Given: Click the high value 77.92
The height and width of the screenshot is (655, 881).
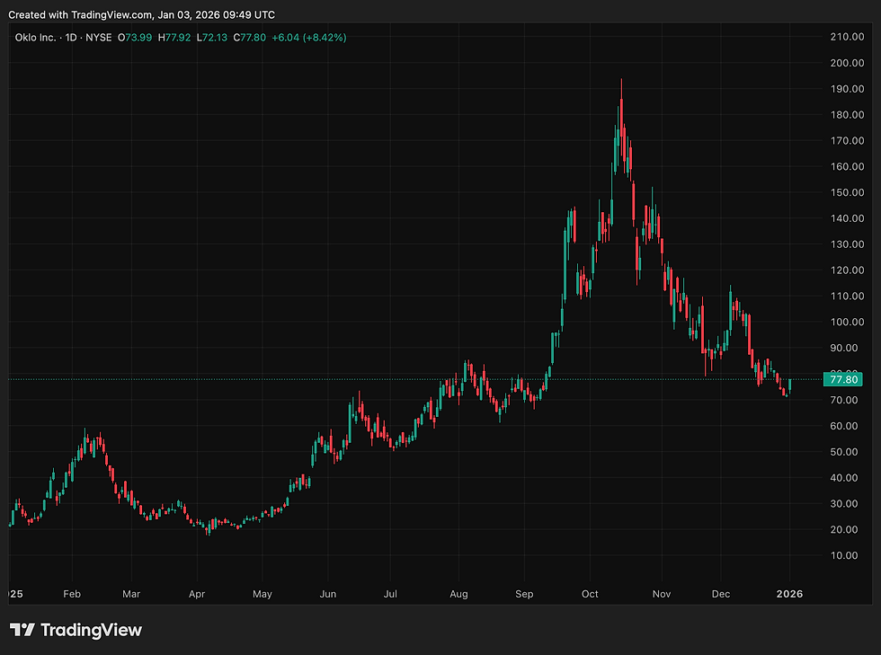Looking at the screenshot, I should coord(178,38).
